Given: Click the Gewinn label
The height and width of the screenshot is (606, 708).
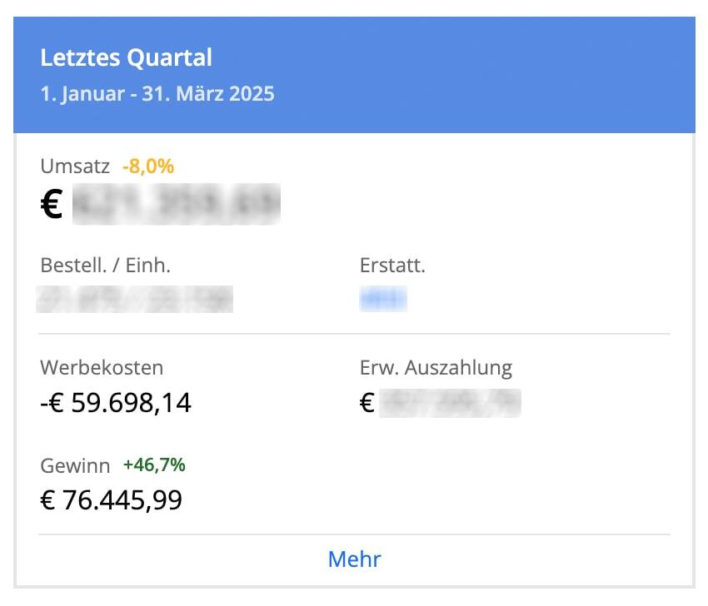Looking at the screenshot, I should tap(75, 465).
